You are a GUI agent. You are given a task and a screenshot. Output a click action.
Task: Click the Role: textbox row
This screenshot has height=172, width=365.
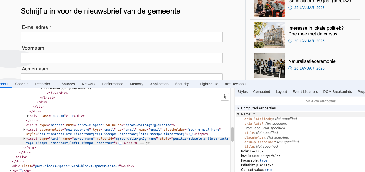[252, 151]
